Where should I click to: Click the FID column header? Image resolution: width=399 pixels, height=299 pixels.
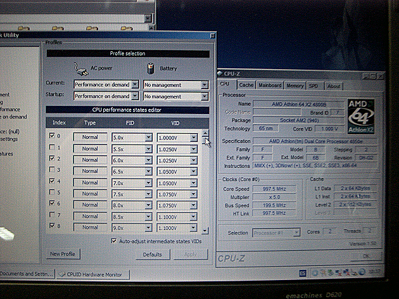[x=130, y=123]
